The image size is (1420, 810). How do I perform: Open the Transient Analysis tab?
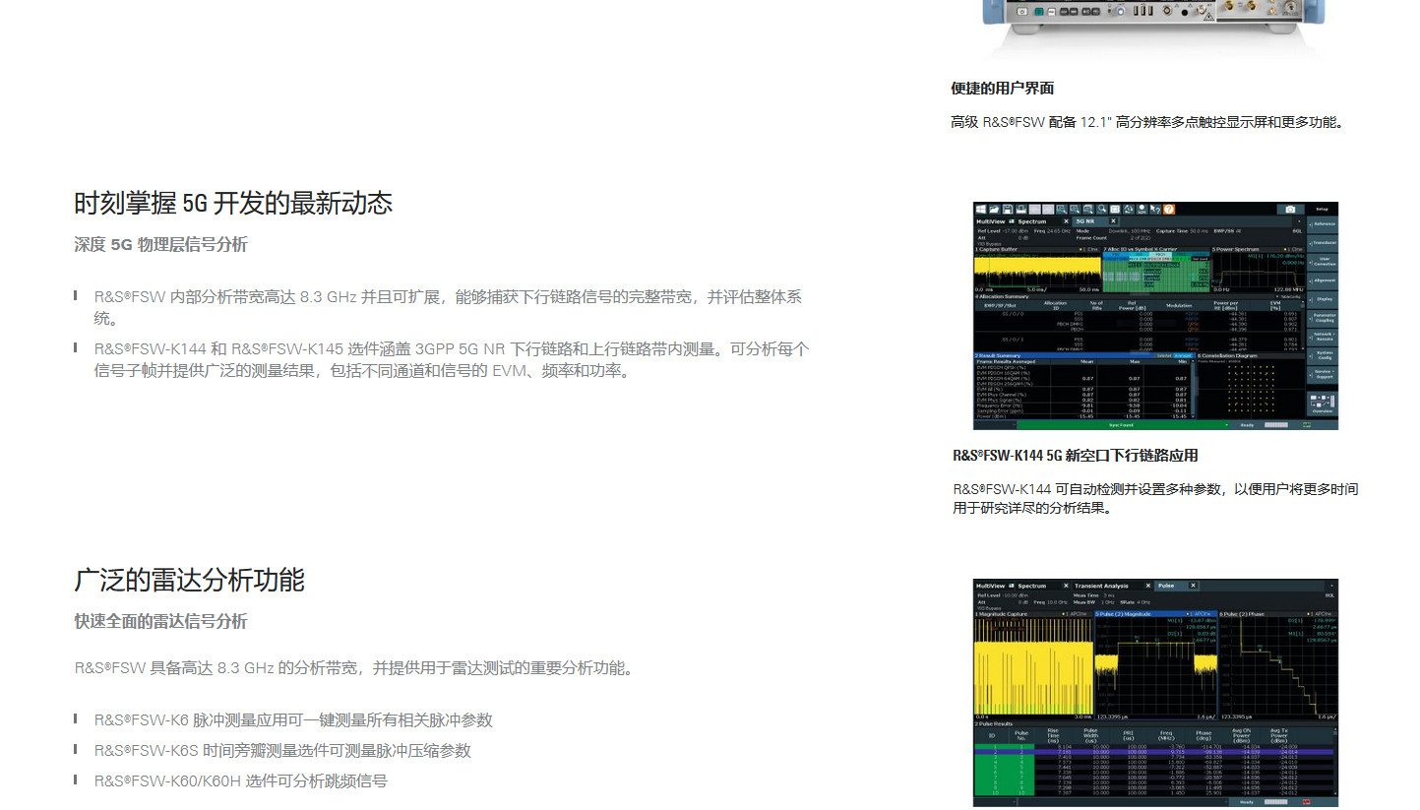(x=1101, y=586)
